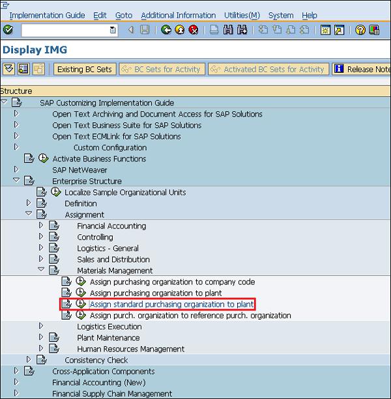
Task: Execute Assign purch. organization to reference purch. organization
Action: [81, 315]
